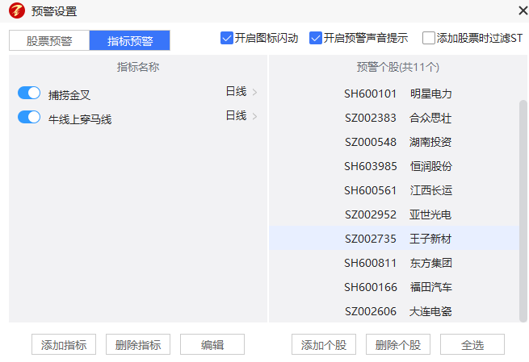This screenshot has height=362, width=529.
Task: Select stock SH600811 东方集团
Action: [394, 263]
